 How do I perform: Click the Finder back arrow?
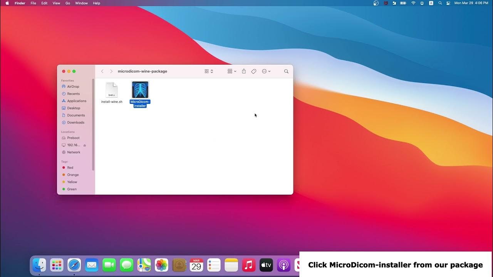coord(102,71)
